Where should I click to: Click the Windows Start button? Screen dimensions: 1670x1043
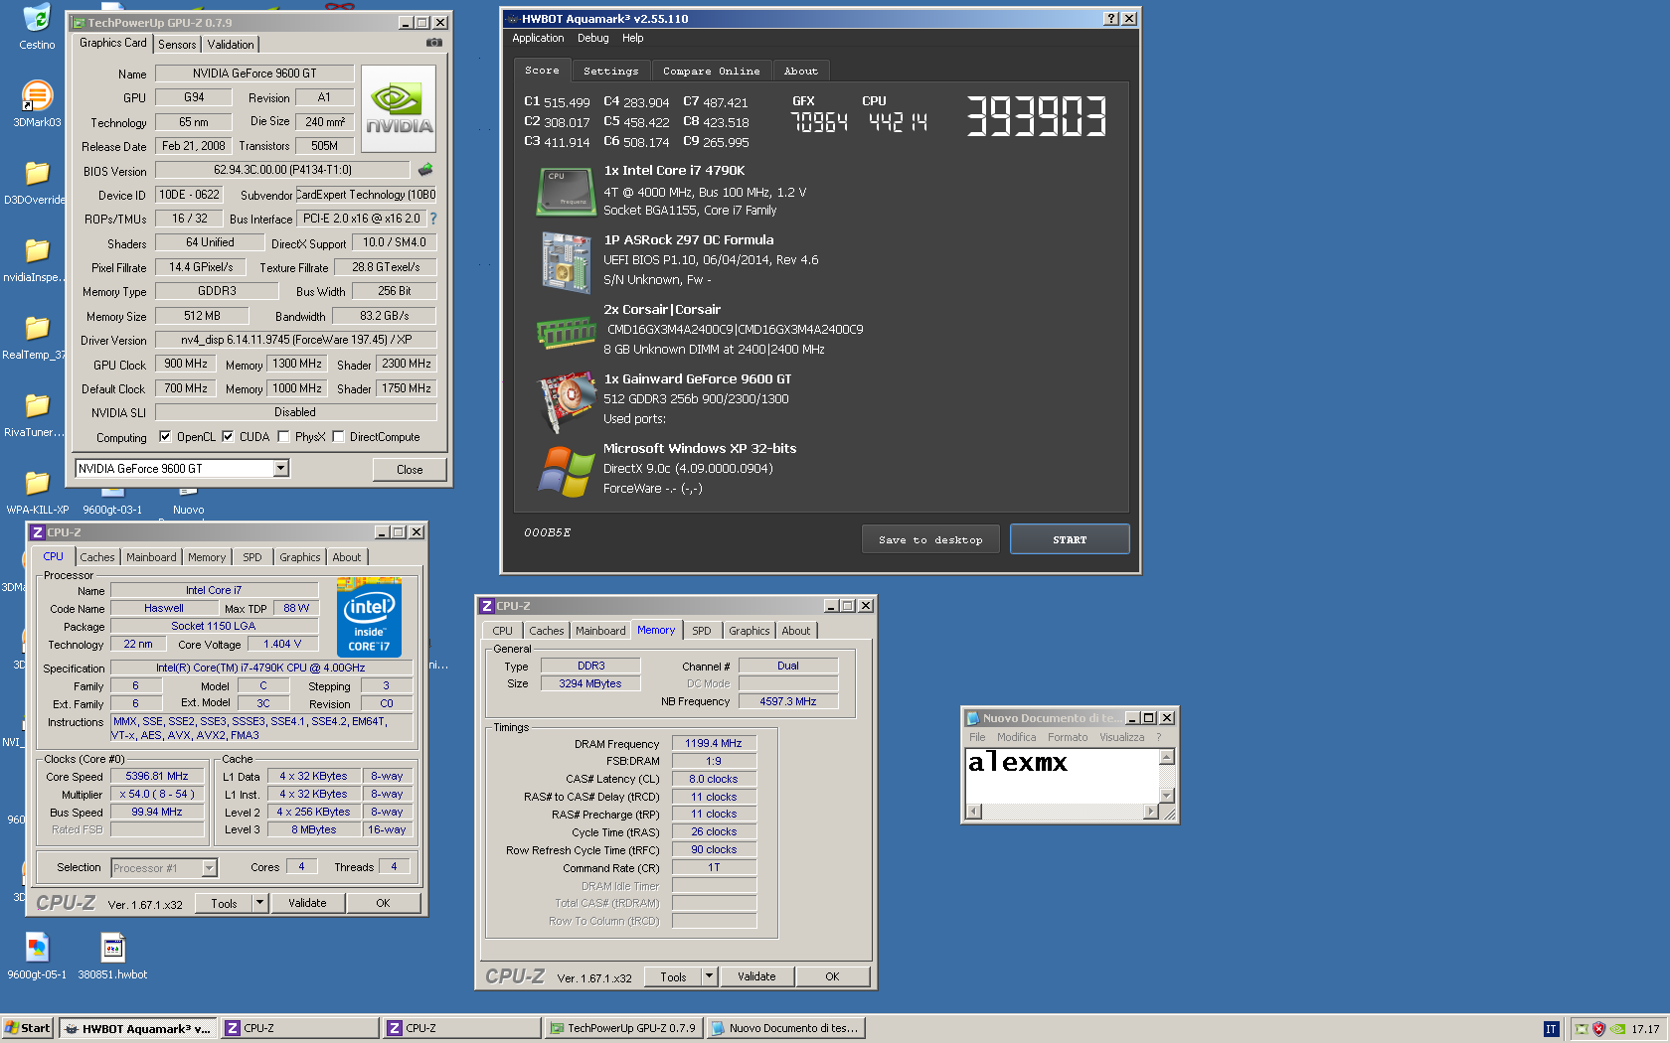[x=28, y=1028]
